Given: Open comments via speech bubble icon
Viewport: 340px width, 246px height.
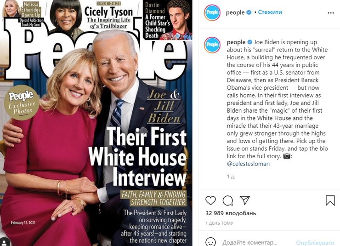Looking at the screenshot, I should tap(228, 200).
